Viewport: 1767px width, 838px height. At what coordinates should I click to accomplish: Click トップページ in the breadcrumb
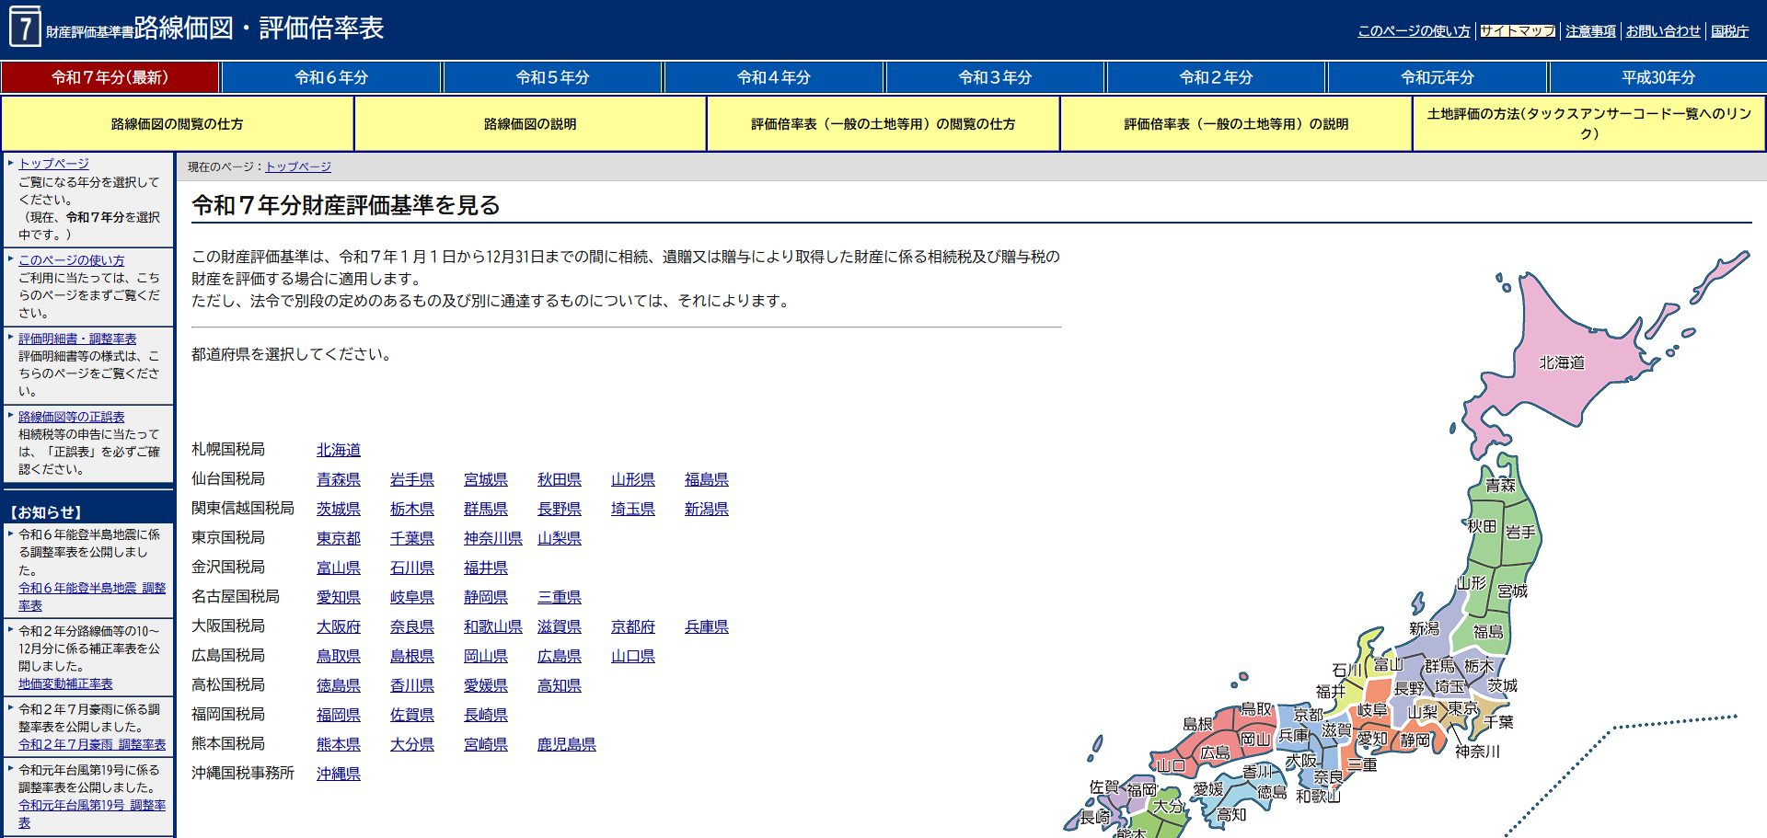tap(298, 166)
